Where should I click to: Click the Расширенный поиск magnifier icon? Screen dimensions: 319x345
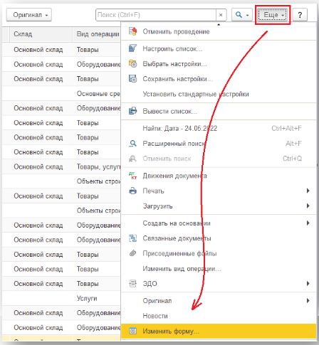pyautogui.click(x=132, y=144)
